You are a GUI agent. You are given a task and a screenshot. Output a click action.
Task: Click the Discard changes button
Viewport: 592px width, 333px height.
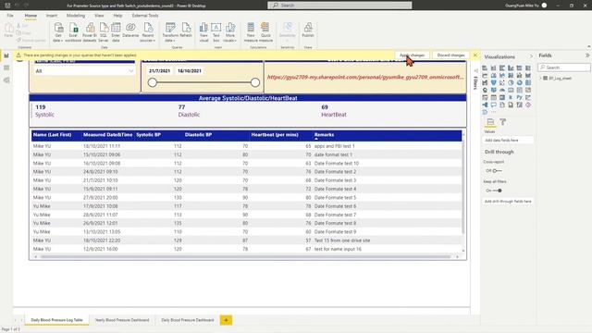450,55
